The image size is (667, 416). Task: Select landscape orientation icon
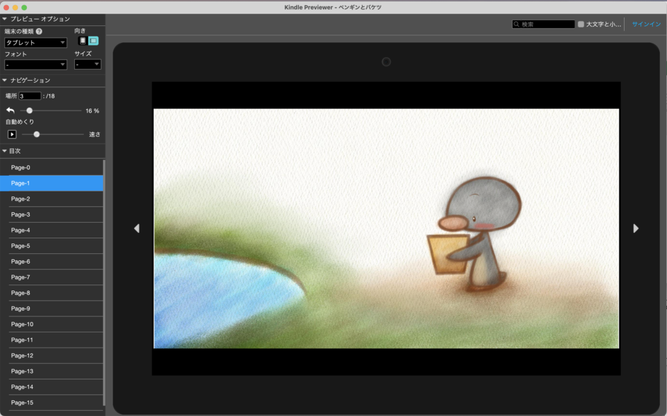coord(93,41)
